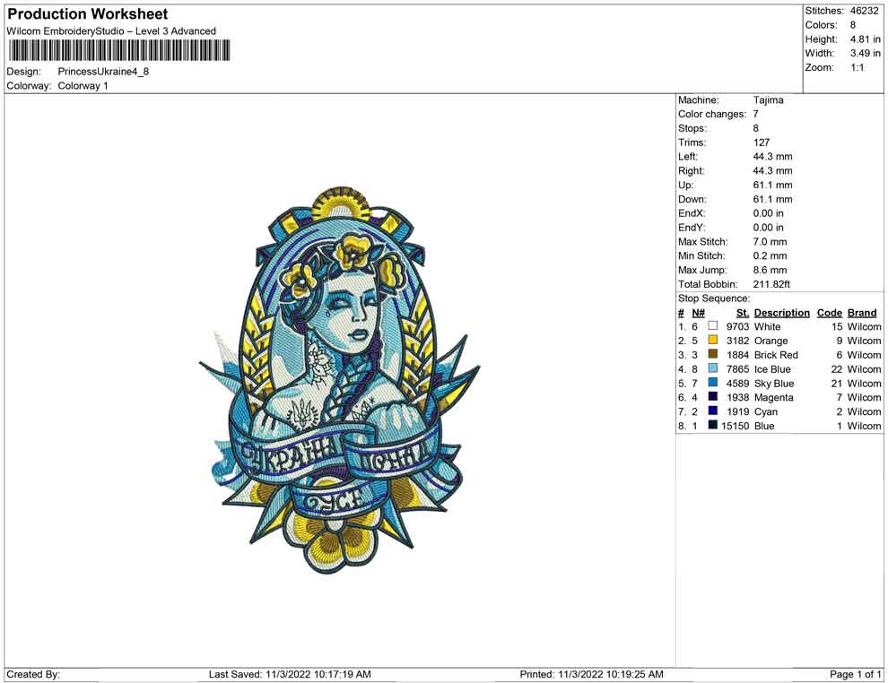Viewport: 888px width, 683px height.
Task: Click the Blue thread swatch in the last row
Action: (713, 426)
